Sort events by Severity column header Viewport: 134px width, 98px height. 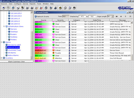[x=60, y=20]
